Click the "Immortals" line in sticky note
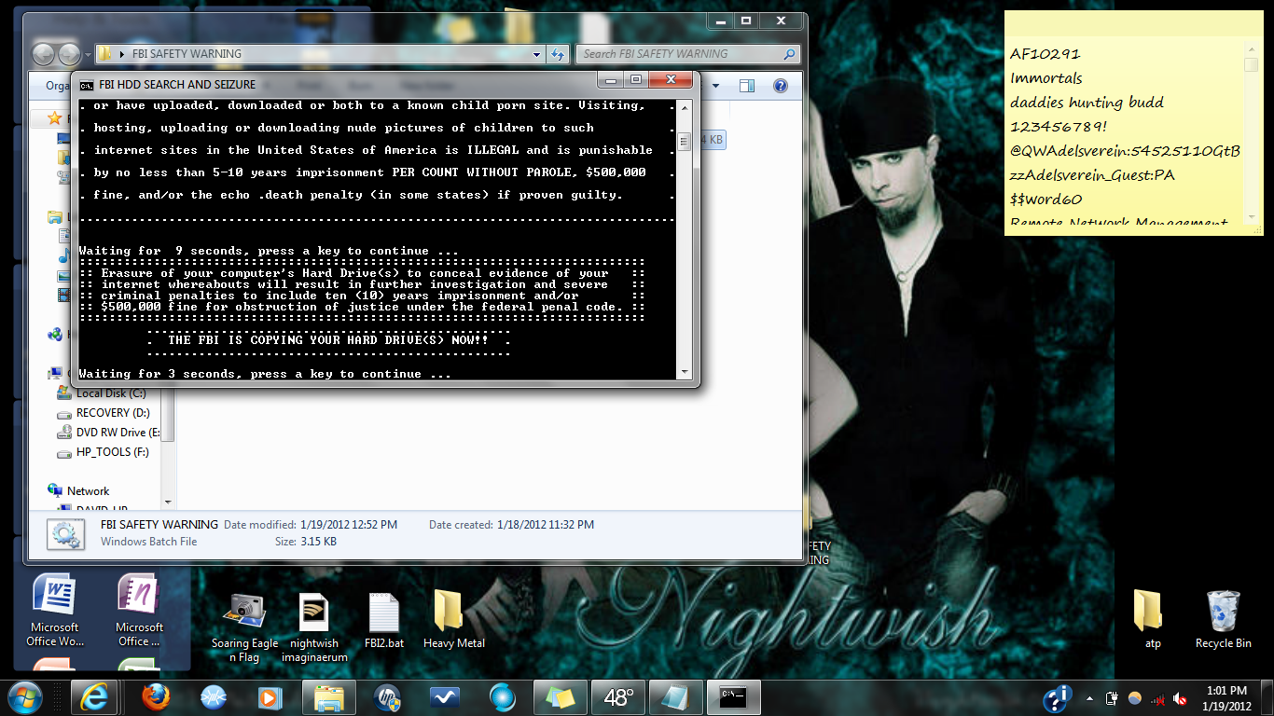 pyautogui.click(x=1046, y=78)
